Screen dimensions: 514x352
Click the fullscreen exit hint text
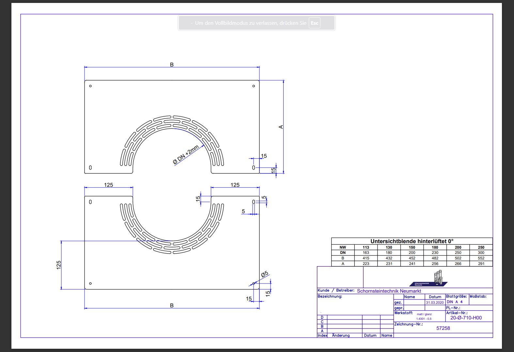point(250,23)
